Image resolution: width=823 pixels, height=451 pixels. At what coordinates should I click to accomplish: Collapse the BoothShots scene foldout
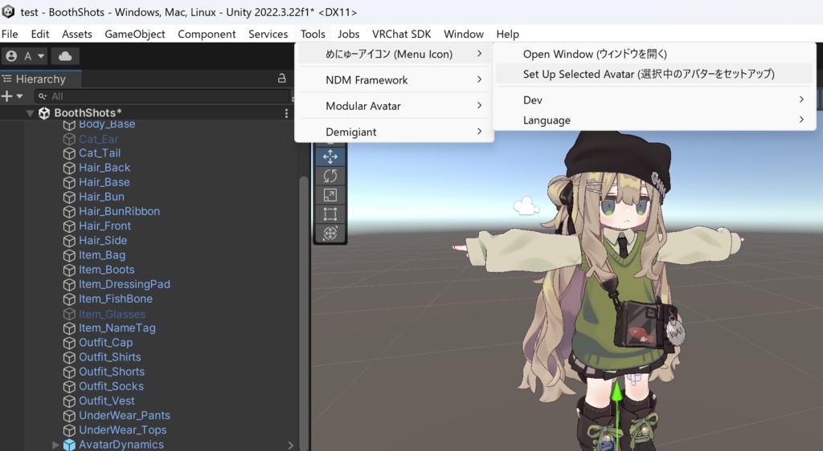(30, 113)
